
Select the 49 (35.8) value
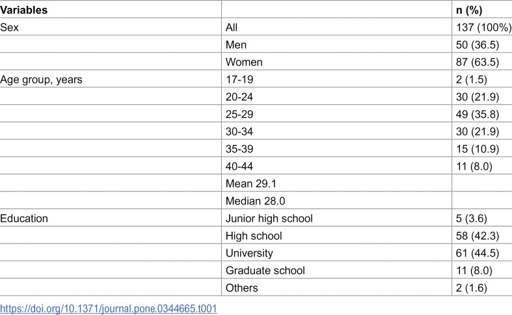tap(478, 114)
